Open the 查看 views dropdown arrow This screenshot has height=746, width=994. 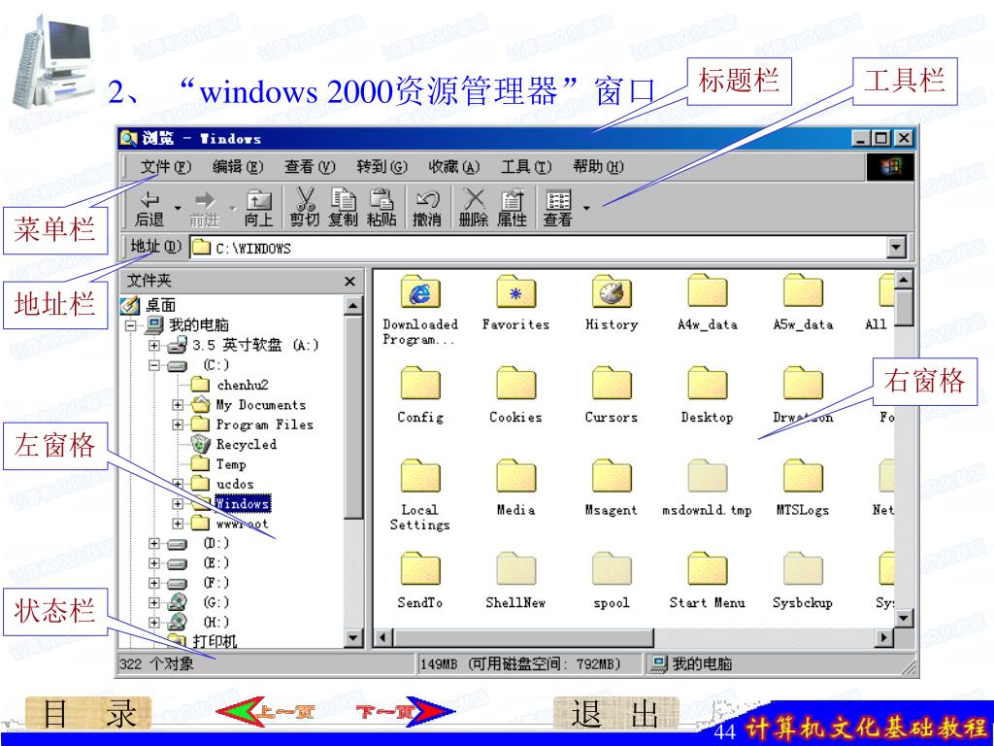586,208
